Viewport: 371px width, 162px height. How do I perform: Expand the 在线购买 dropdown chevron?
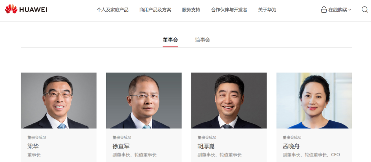pyautogui.click(x=350, y=10)
